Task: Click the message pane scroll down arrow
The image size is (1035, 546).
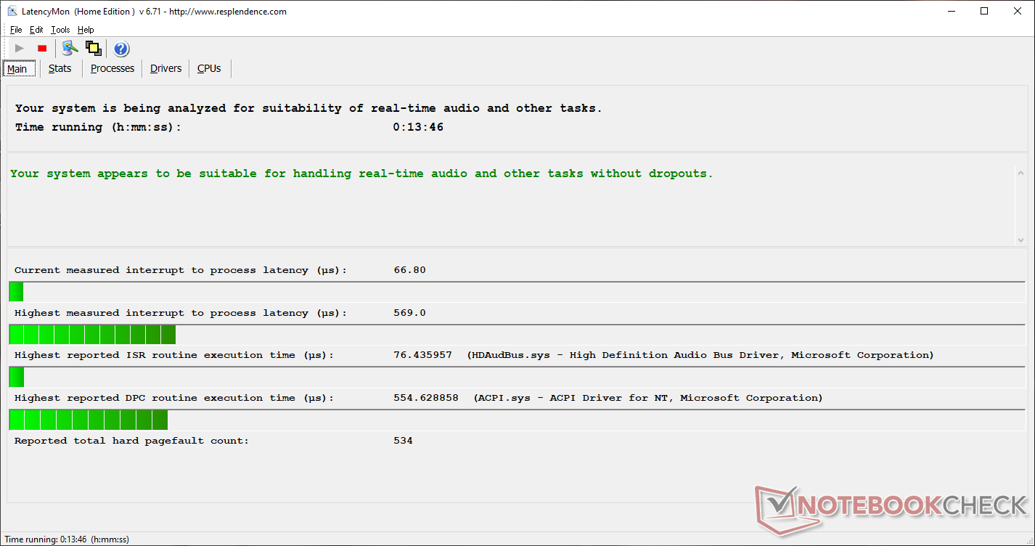Action: [1020, 240]
